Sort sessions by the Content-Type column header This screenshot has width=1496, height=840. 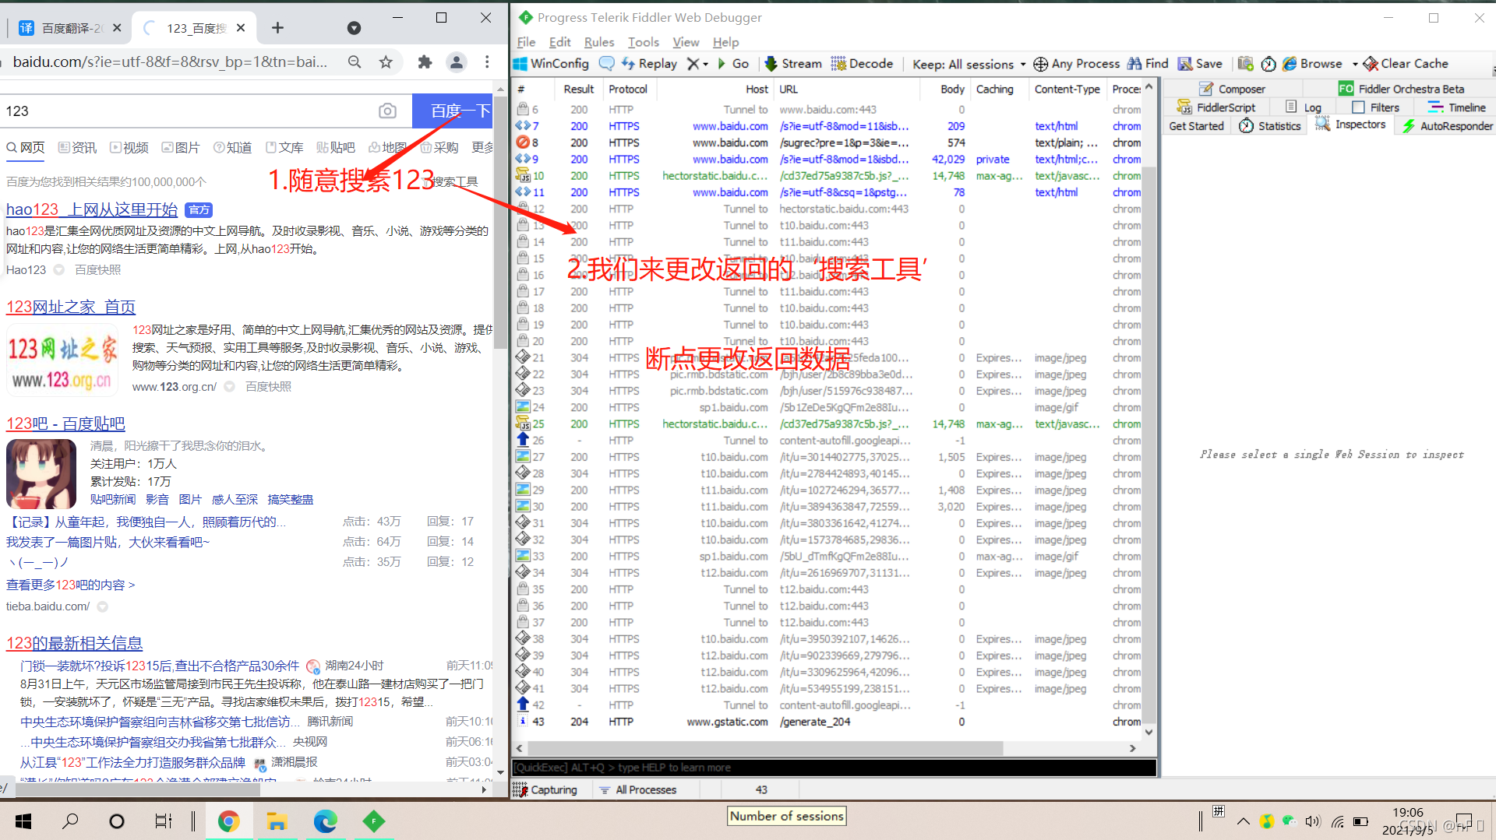pos(1067,89)
